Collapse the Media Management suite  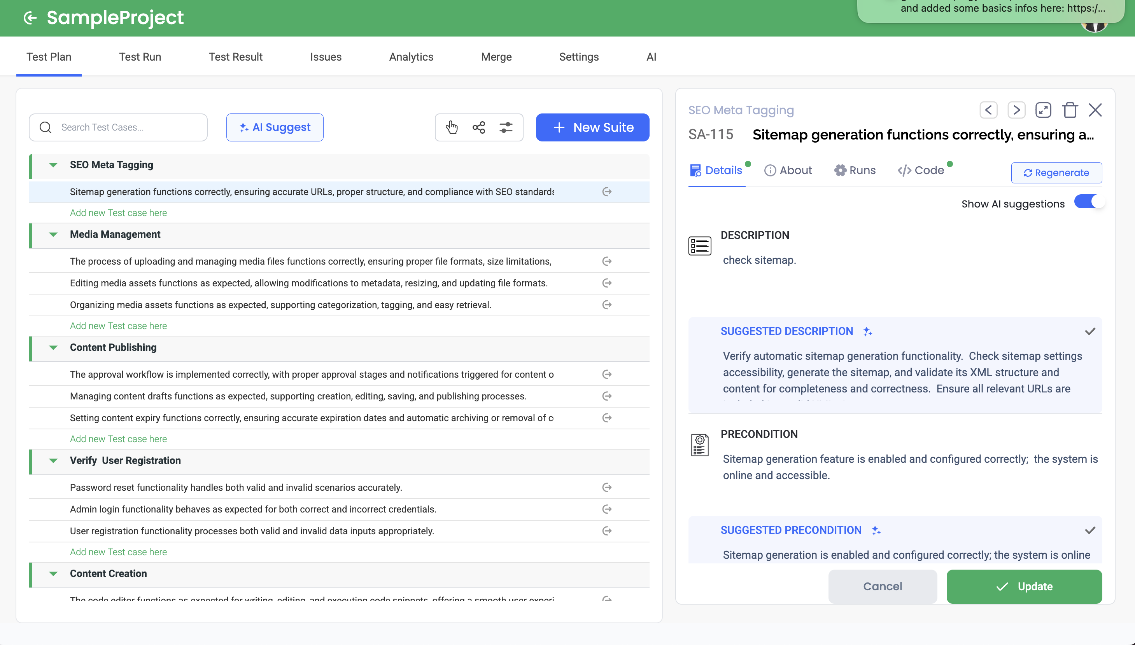pos(53,234)
